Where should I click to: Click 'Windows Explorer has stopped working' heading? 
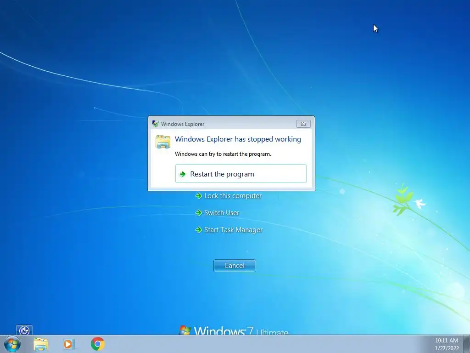click(238, 139)
